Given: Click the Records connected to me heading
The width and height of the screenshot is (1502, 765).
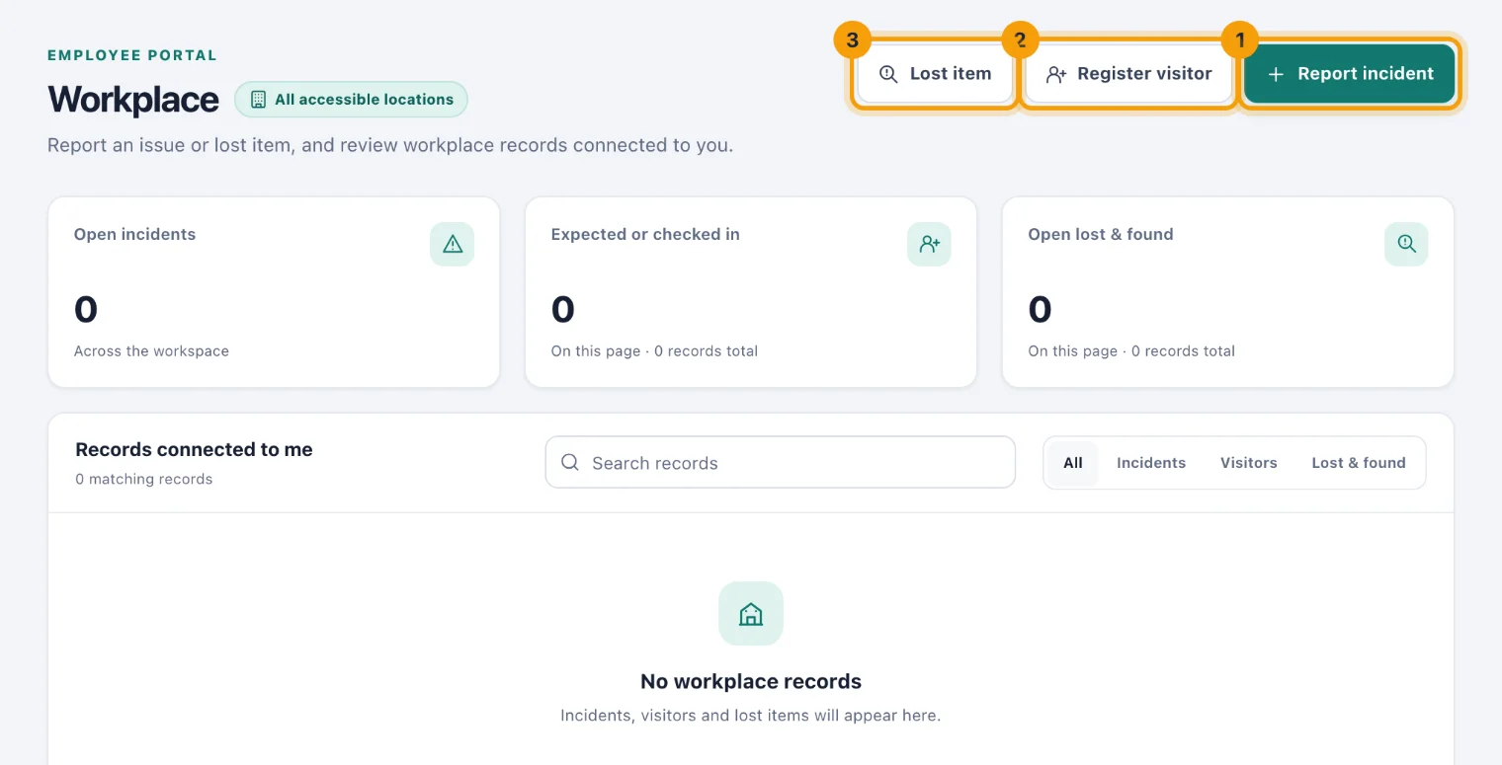Looking at the screenshot, I should coord(194,449).
